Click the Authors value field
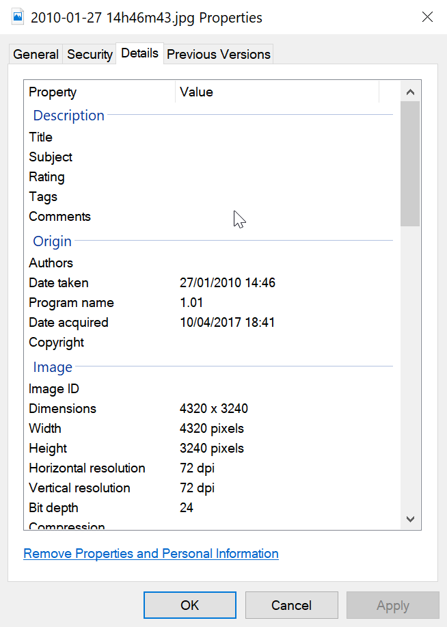 coord(286,263)
